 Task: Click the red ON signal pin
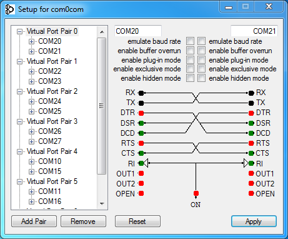coord(196,193)
